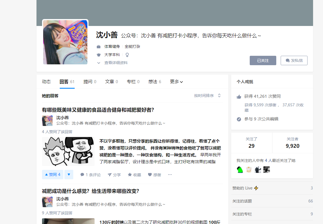The image size is (323, 224).
Task: Click 收藏 star on first answer
Action: 134,175
